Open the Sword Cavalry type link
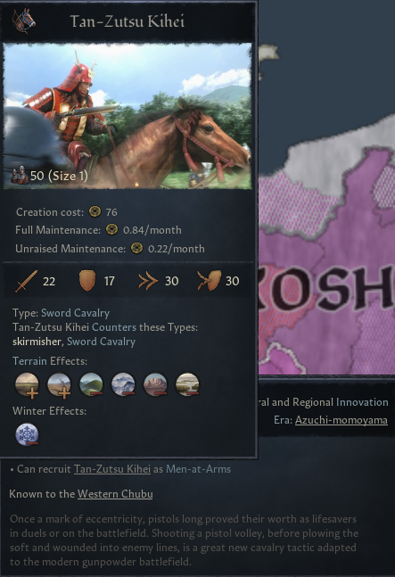The width and height of the screenshot is (395, 577). click(75, 313)
